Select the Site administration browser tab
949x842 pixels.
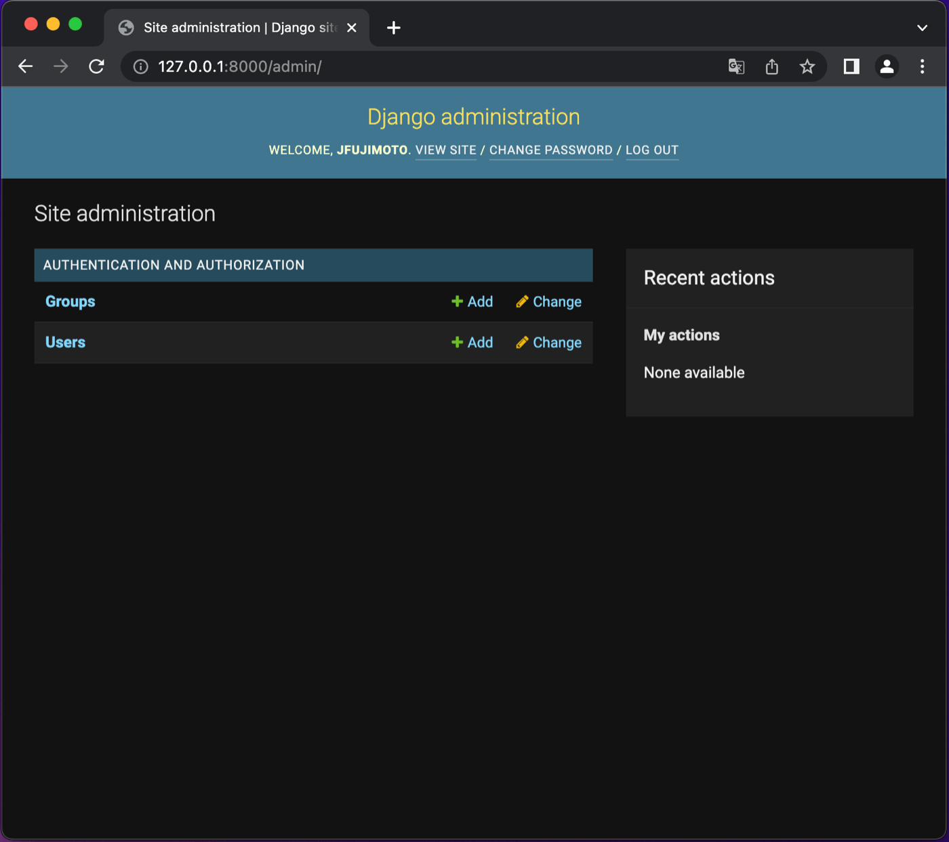[x=237, y=28]
